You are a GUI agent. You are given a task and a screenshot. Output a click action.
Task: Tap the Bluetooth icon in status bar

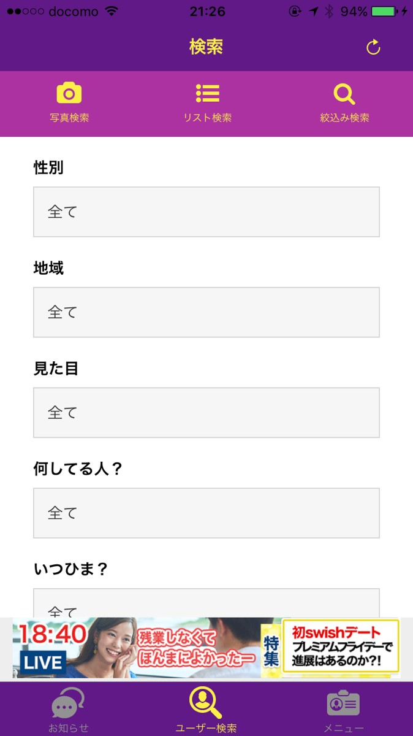point(328,12)
